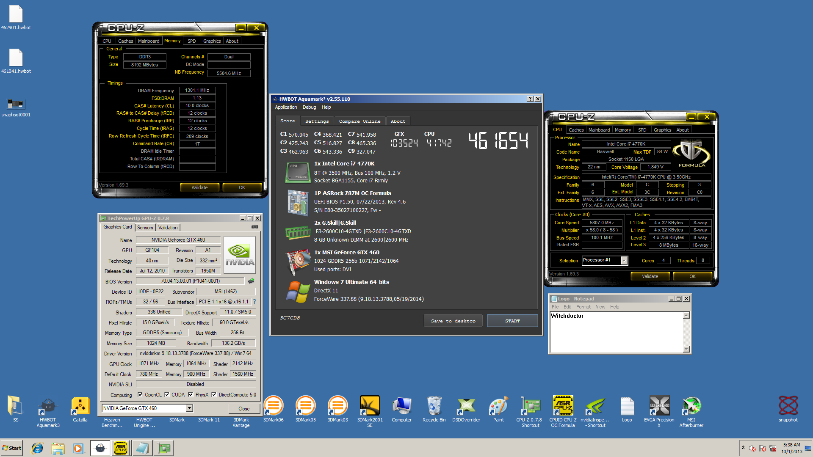
Task: Click the NVIDIA logo in GPU-Z
Action: tap(240, 255)
